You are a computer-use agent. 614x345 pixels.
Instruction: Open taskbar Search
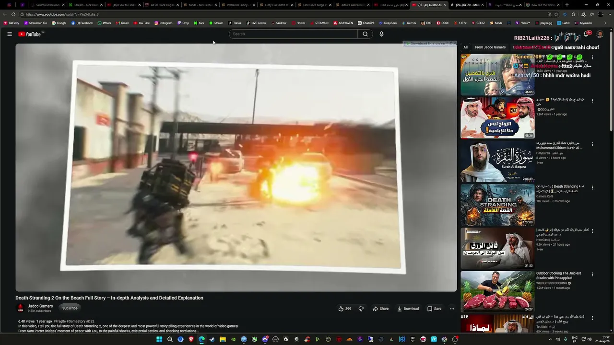tap(170, 339)
